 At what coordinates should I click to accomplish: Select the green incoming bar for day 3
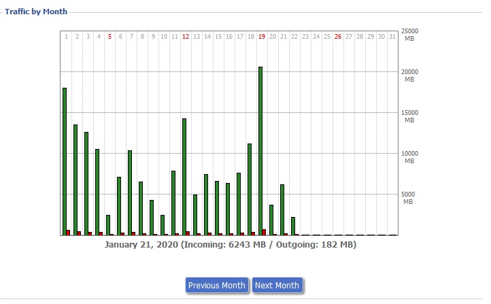[x=86, y=184]
